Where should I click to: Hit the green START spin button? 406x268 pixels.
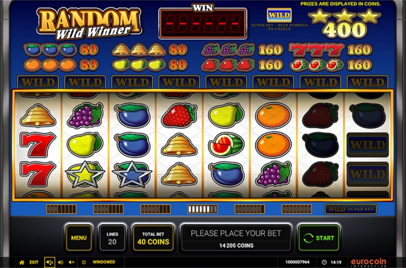[319, 238]
